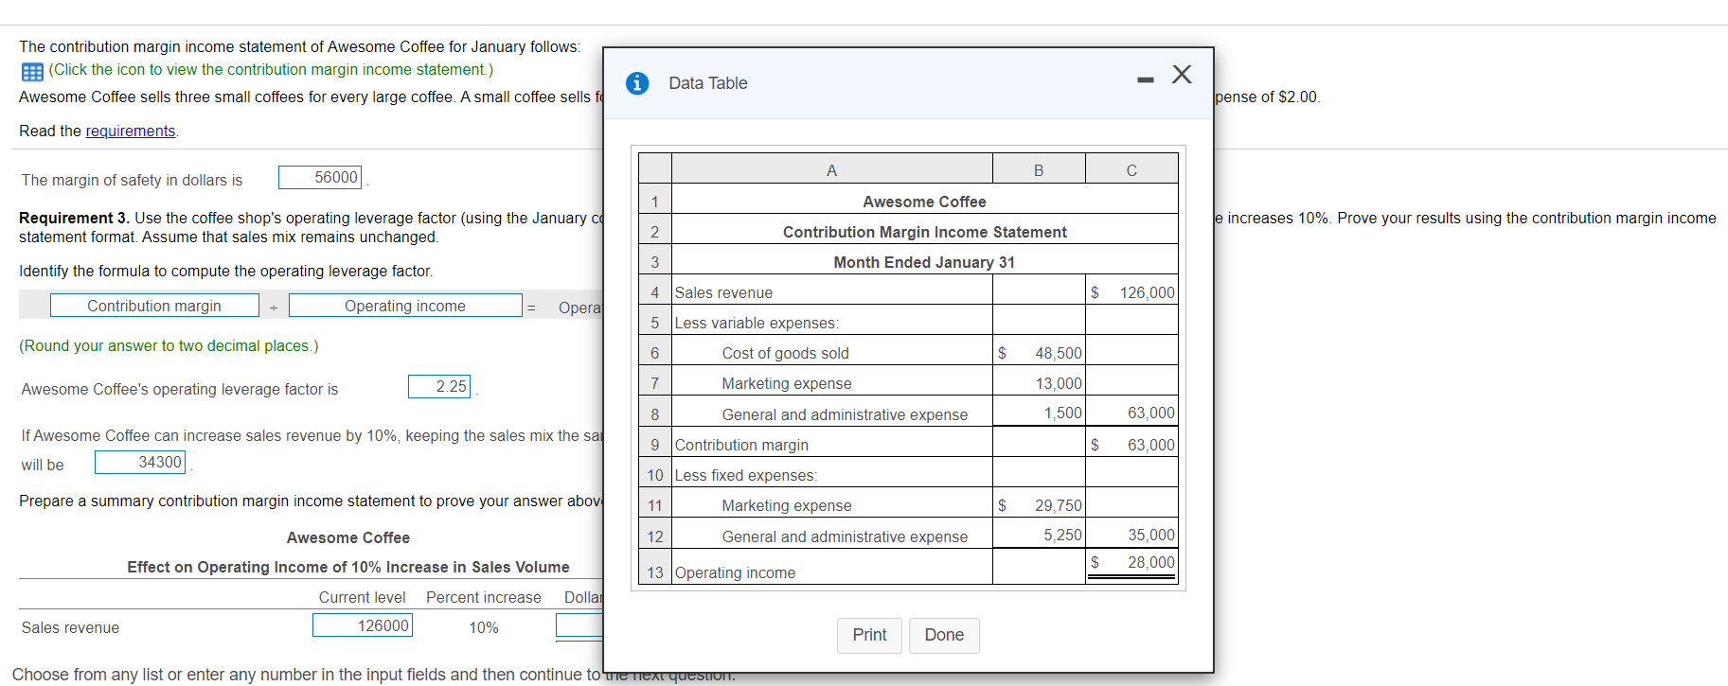1728x686 pixels.
Task: Click the empty dollar increase field for Sales revenue
Action: (x=579, y=625)
